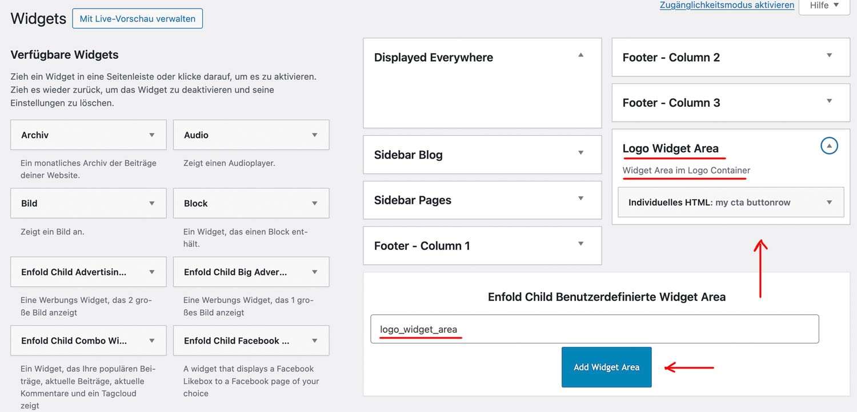Image resolution: width=857 pixels, height=412 pixels.
Task: Expand the Enfold Child Combo Widget
Action: pos(152,341)
